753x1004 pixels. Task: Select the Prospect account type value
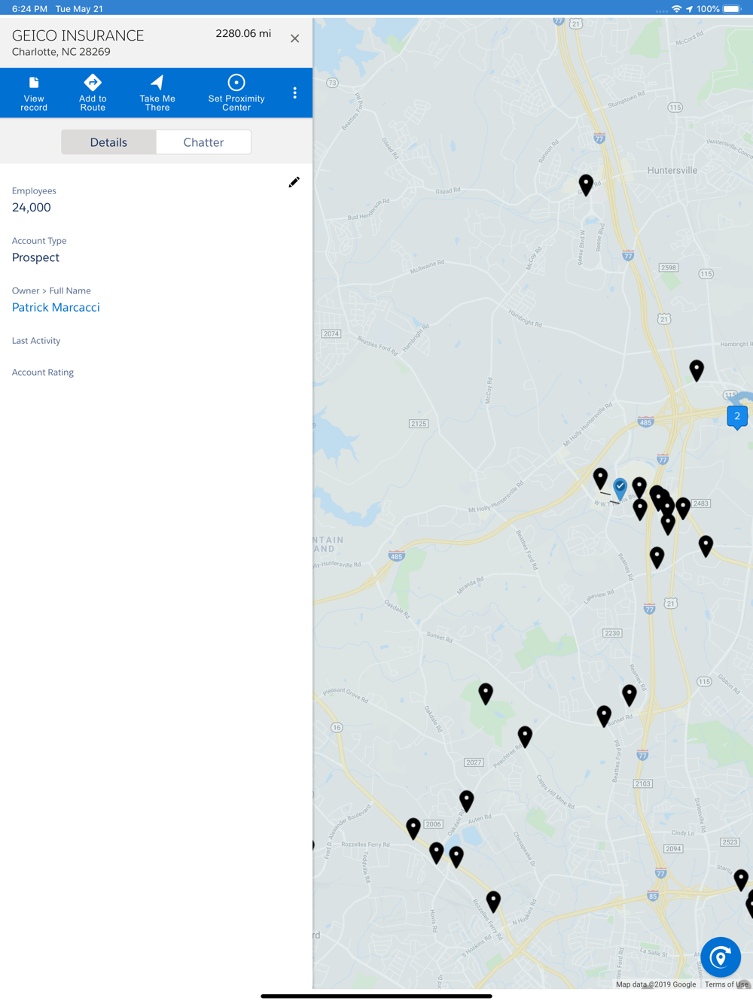pos(35,257)
